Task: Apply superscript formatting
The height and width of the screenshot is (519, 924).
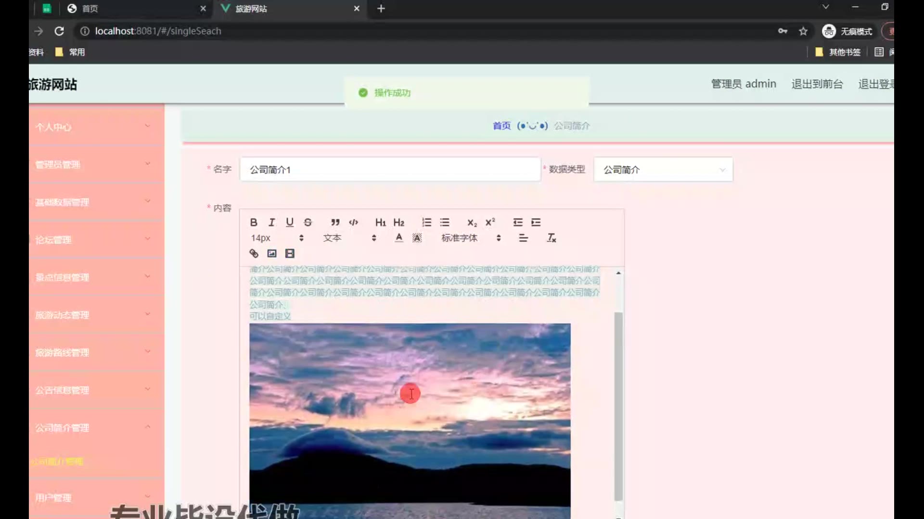Action: (x=490, y=222)
